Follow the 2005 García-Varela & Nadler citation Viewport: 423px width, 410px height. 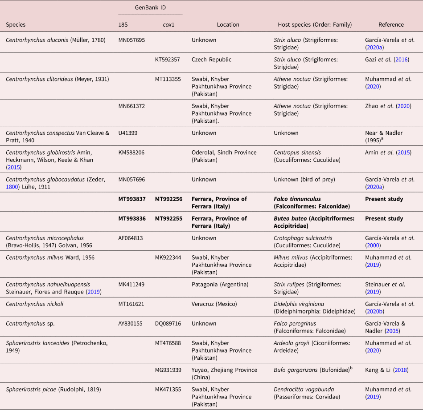point(392,331)
